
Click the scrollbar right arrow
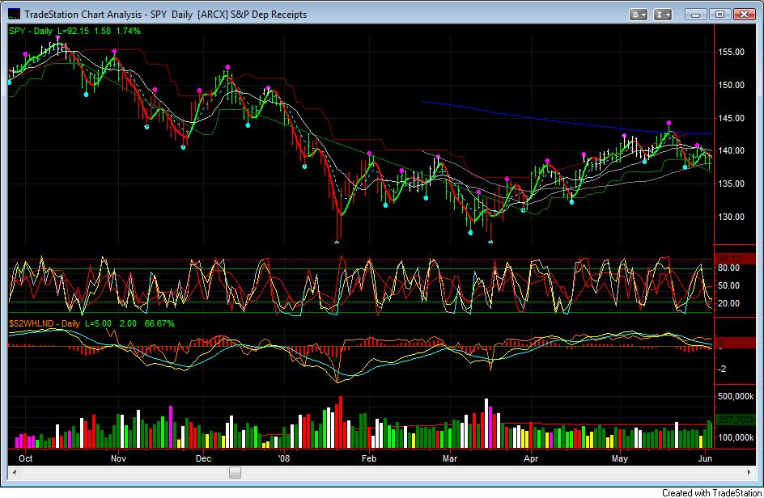[x=749, y=472]
